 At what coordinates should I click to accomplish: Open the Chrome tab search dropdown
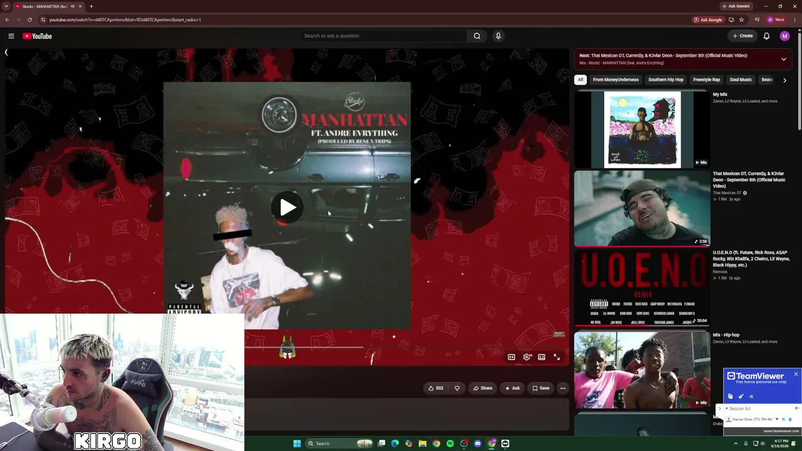point(6,6)
